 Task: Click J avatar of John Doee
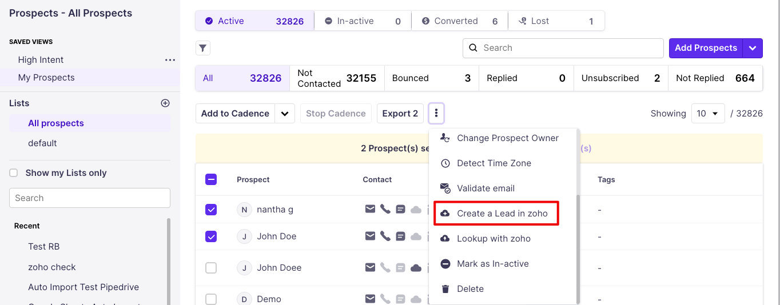pyautogui.click(x=244, y=268)
